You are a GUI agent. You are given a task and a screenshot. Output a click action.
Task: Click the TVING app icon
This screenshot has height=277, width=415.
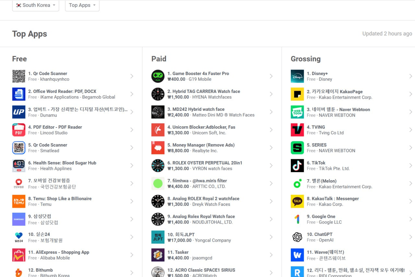coord(297,130)
